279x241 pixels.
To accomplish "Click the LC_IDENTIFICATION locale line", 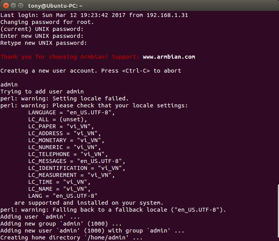I will (x=77, y=168).
